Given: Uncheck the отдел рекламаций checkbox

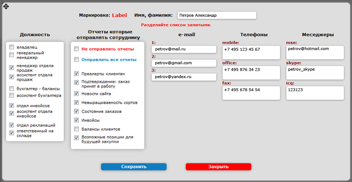Looking at the screenshot, I should (11, 125).
